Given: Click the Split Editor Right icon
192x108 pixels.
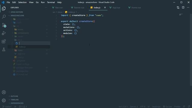Looking at the screenshot, I should tap(183, 7).
